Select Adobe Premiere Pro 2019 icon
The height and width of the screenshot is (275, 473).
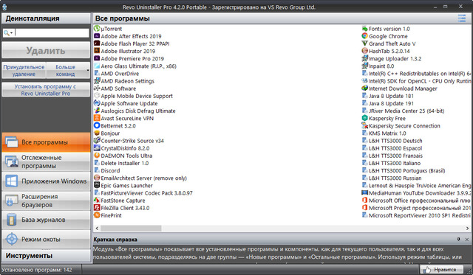tap(97, 58)
